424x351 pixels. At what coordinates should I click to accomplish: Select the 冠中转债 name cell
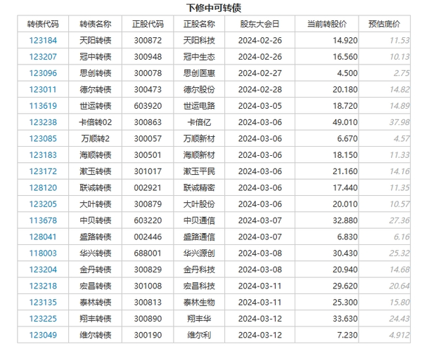click(x=95, y=57)
